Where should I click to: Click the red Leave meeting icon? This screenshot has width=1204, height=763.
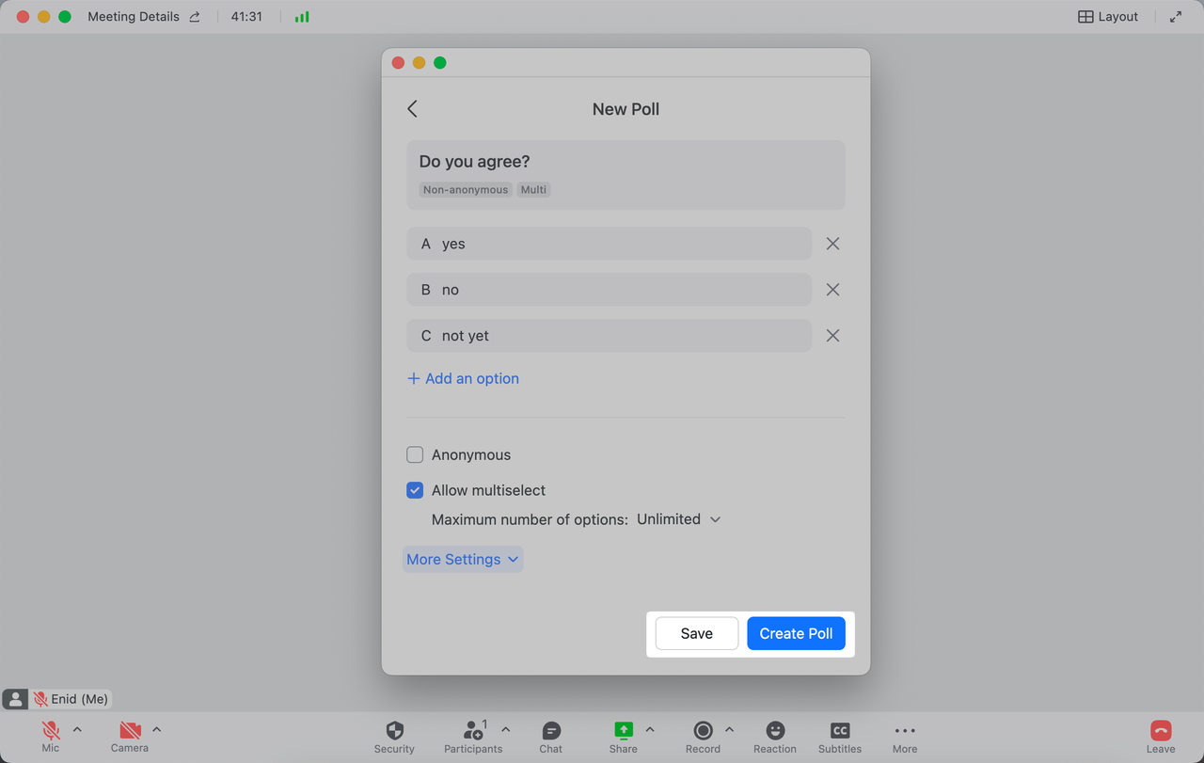pos(1161,731)
